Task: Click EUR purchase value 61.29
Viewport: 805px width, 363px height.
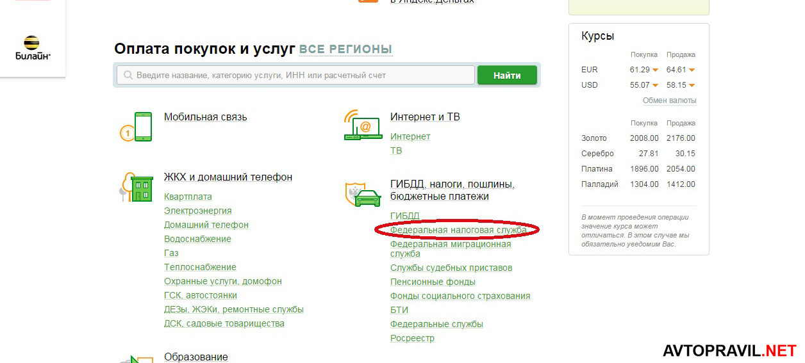Action: coord(640,70)
